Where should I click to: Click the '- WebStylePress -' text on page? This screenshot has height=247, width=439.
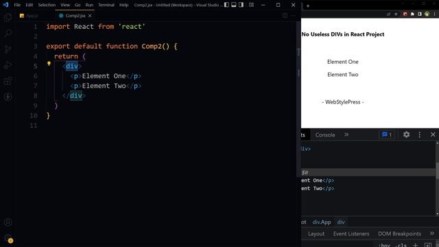(x=343, y=102)
